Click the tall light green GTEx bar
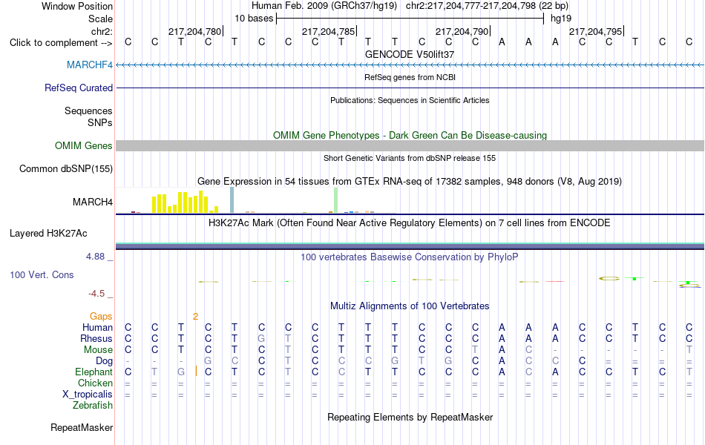Image resolution: width=705 pixels, height=445 pixels. [x=336, y=200]
